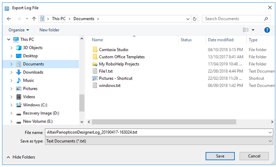The height and width of the screenshot is (167, 276).
Task: Click the Save button
Action: click(x=220, y=156)
